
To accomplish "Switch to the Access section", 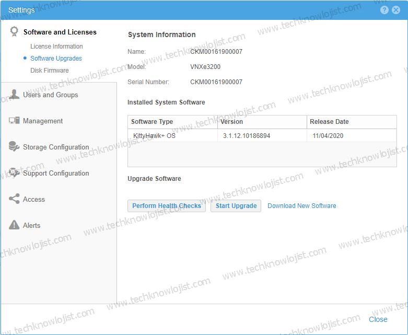I will click(34, 200).
